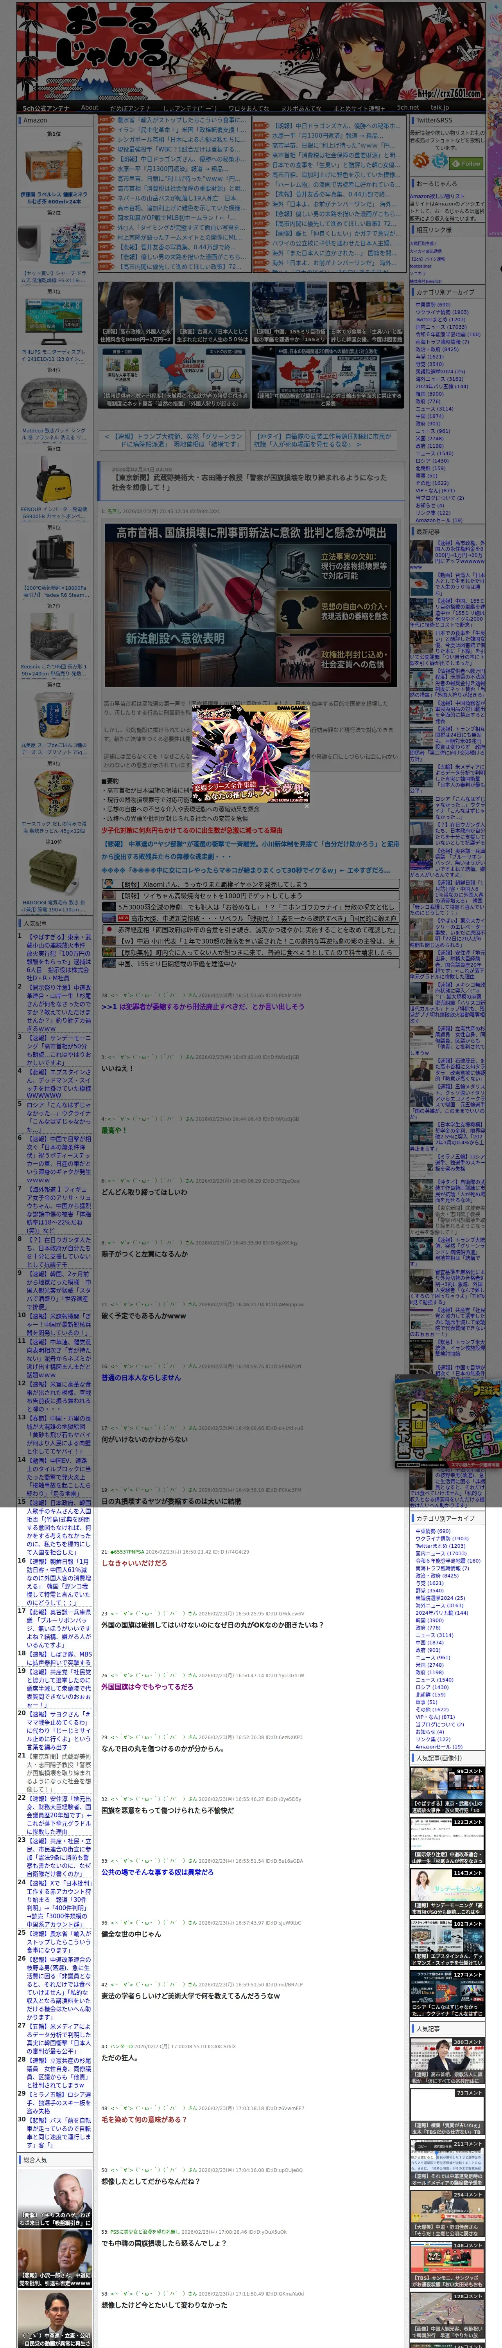Open image article with 122コメント badge
The image size is (502, 2348).
tap(447, 1842)
